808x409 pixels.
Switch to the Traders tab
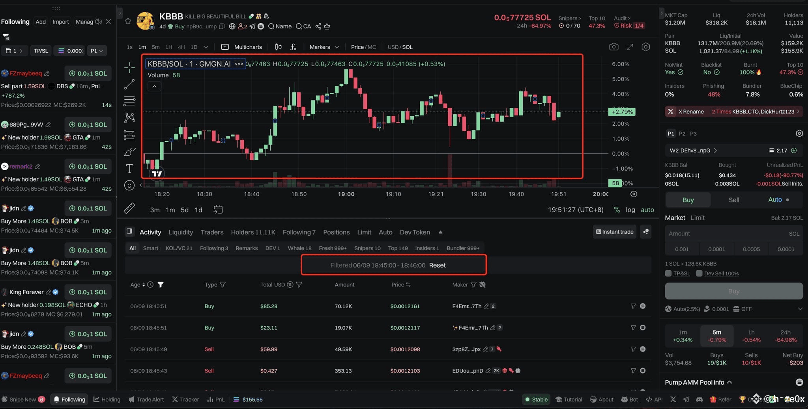pos(212,232)
